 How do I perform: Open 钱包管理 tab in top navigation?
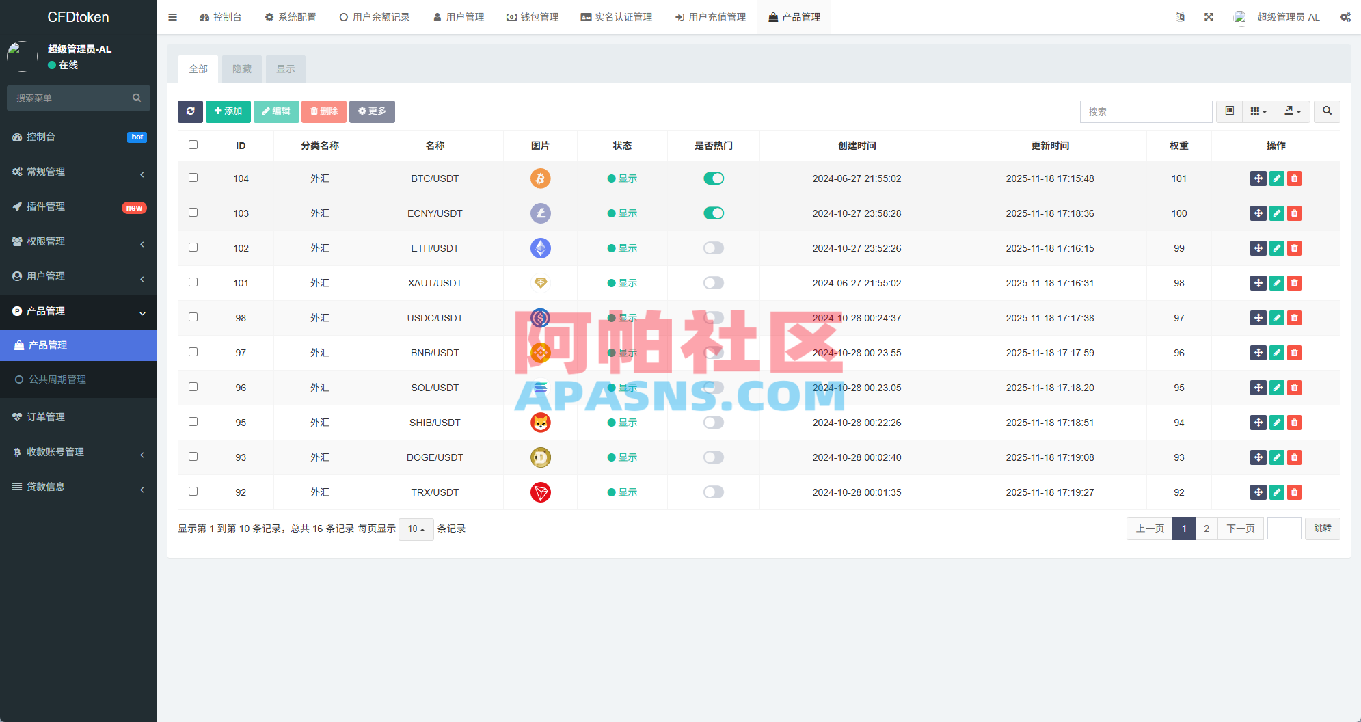533,17
